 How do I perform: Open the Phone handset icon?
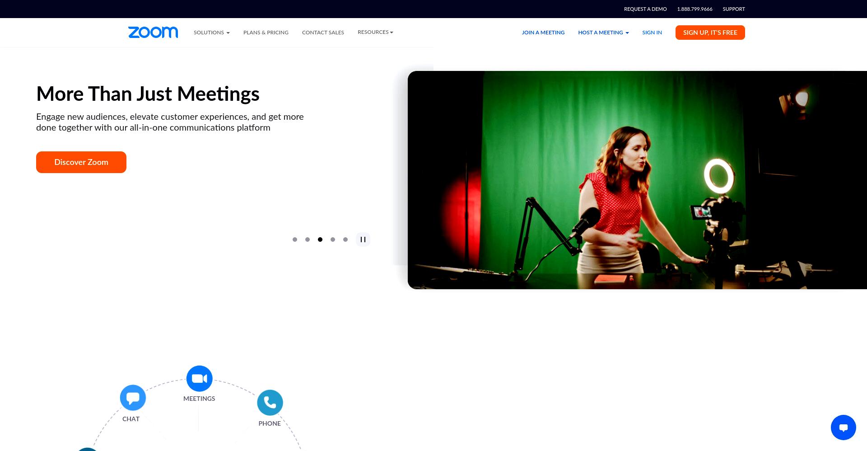(x=270, y=403)
